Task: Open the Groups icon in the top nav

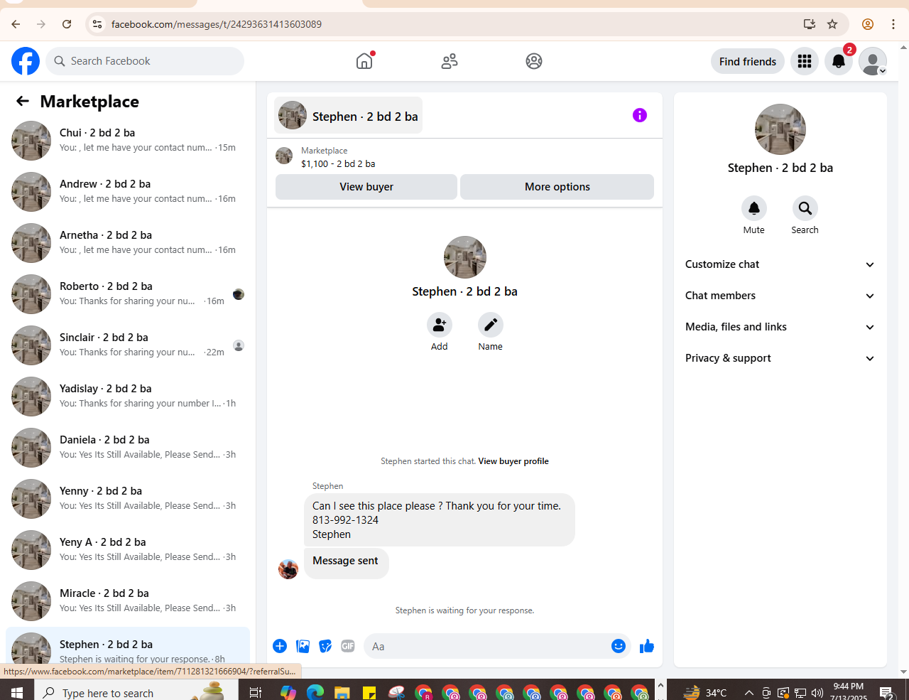Action: pos(534,61)
